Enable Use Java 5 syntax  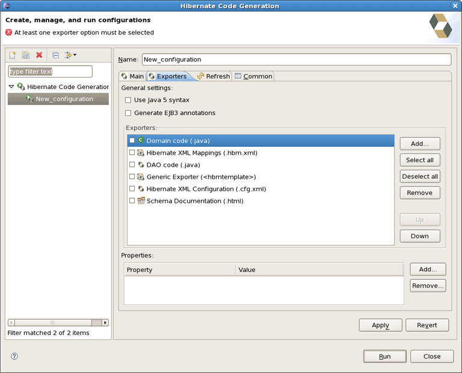[x=128, y=100]
